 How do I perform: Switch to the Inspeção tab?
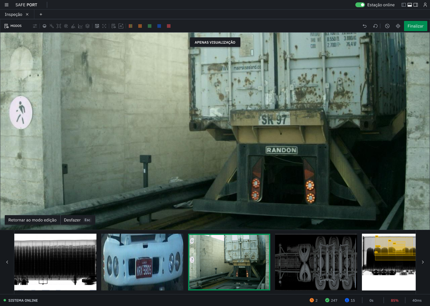coord(13,14)
